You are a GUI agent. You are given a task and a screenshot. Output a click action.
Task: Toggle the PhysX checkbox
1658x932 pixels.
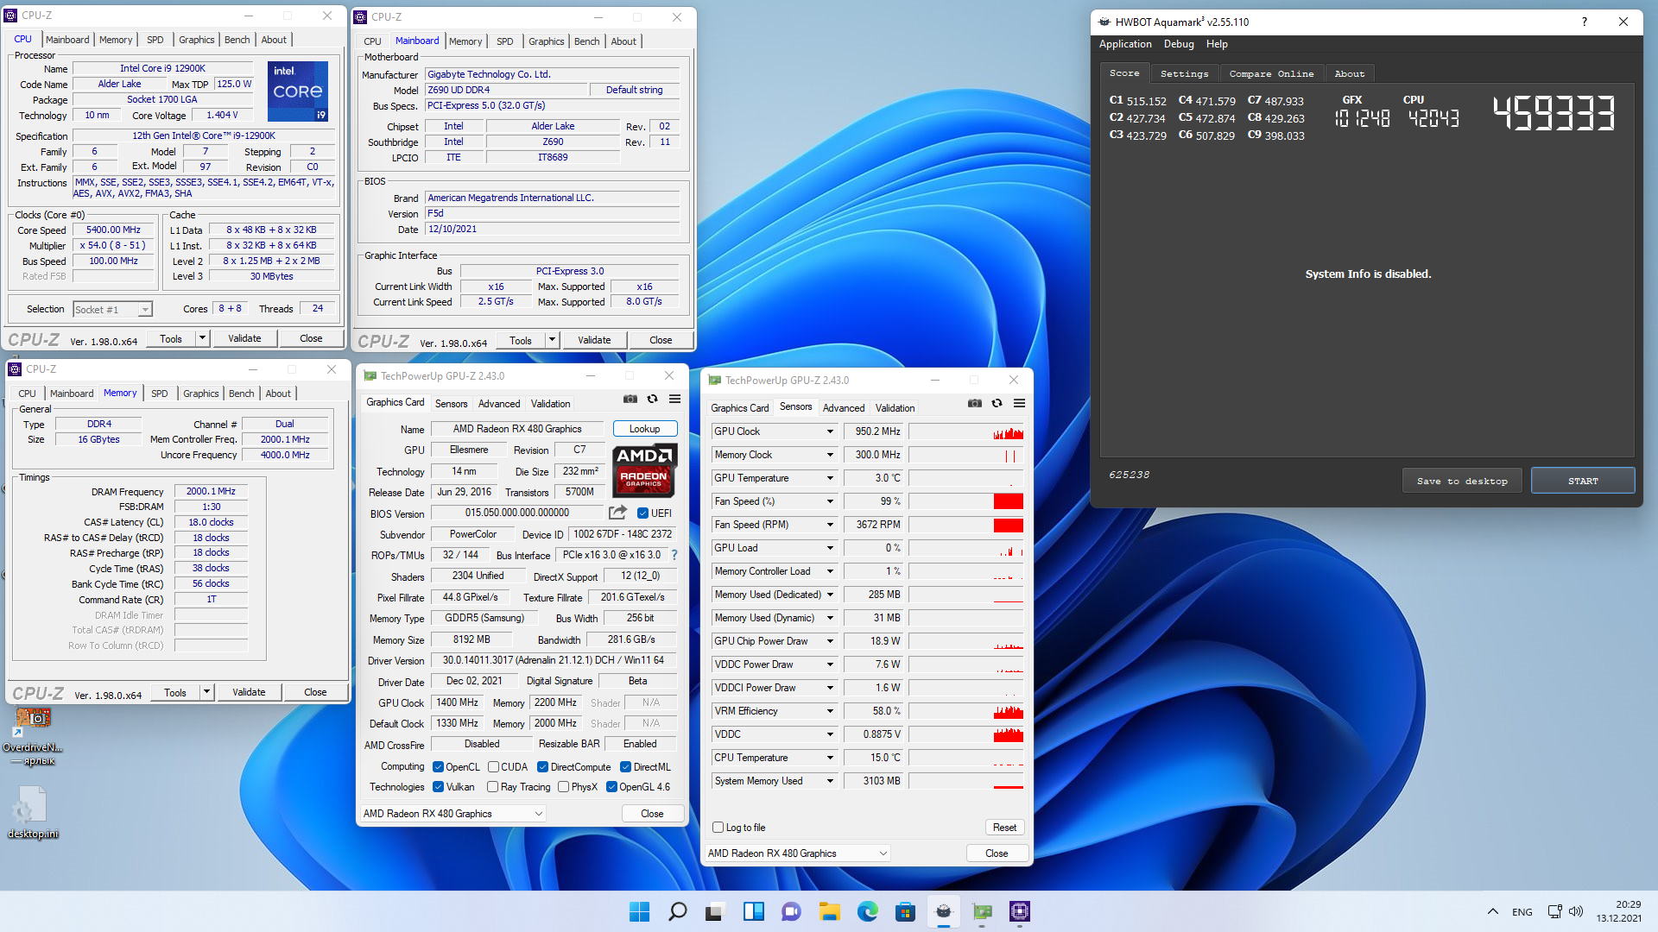click(x=563, y=786)
